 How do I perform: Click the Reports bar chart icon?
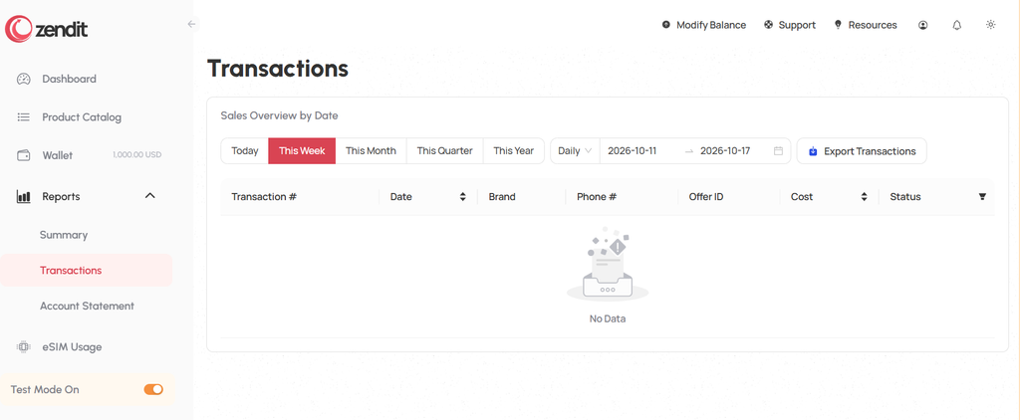tap(24, 196)
